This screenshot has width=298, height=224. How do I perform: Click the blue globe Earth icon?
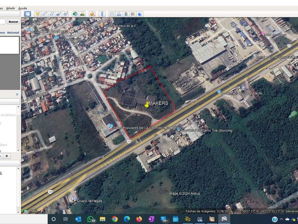140,14
